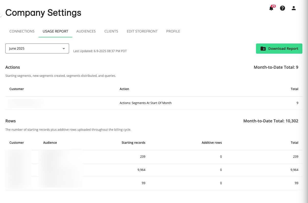Click additive rows 0 in the 99 row
The image size is (308, 203).
(x=221, y=183)
